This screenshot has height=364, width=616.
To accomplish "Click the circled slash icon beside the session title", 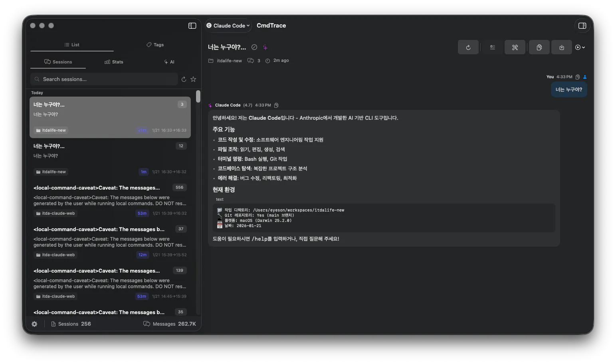I will (254, 47).
